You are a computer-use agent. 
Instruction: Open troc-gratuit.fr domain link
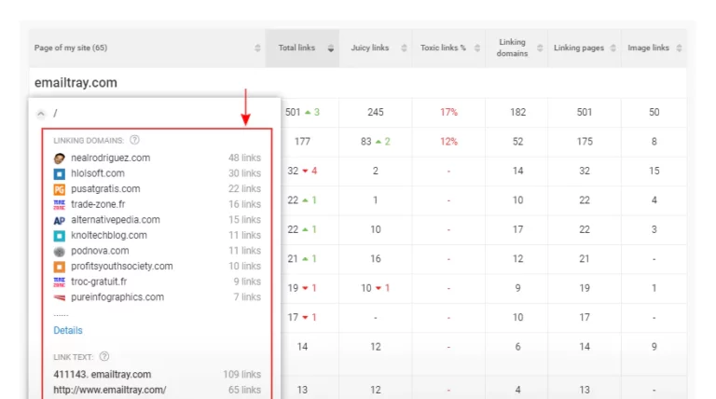pyautogui.click(x=99, y=282)
